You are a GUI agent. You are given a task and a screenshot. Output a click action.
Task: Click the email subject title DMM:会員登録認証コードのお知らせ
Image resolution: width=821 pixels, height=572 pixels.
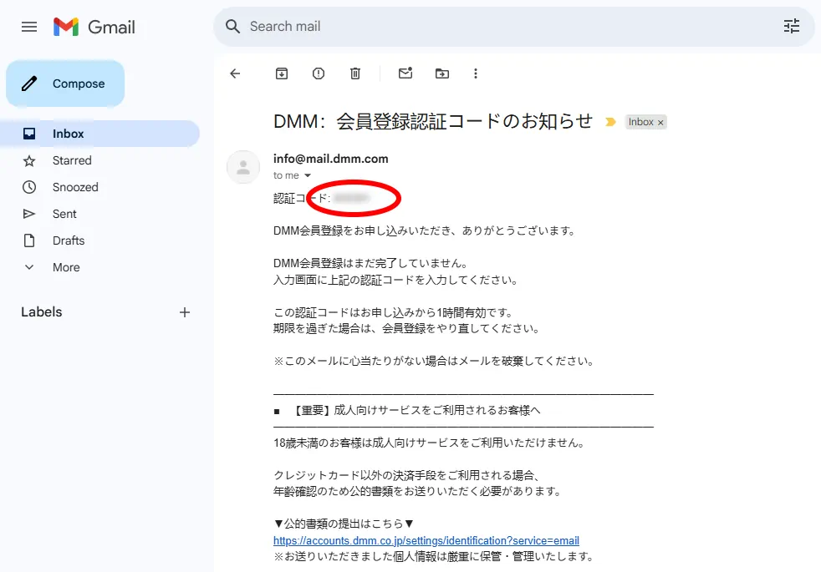433,121
